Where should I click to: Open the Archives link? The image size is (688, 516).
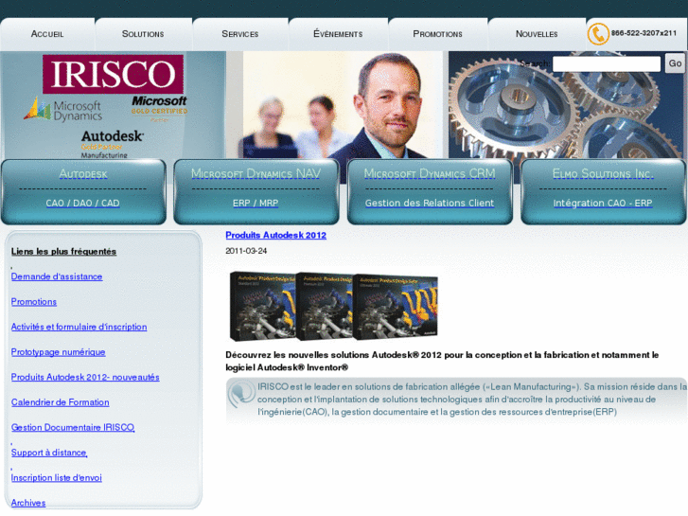tap(28, 503)
